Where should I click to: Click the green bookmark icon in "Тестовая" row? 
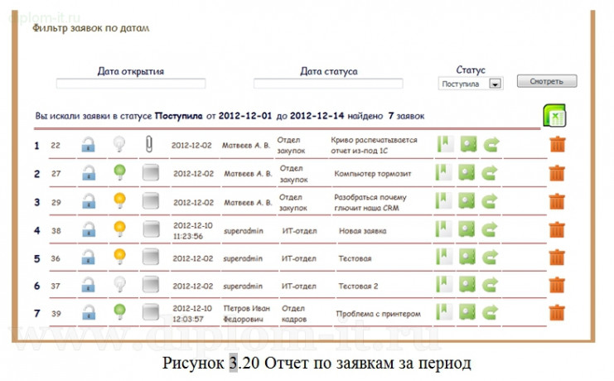coord(444,258)
